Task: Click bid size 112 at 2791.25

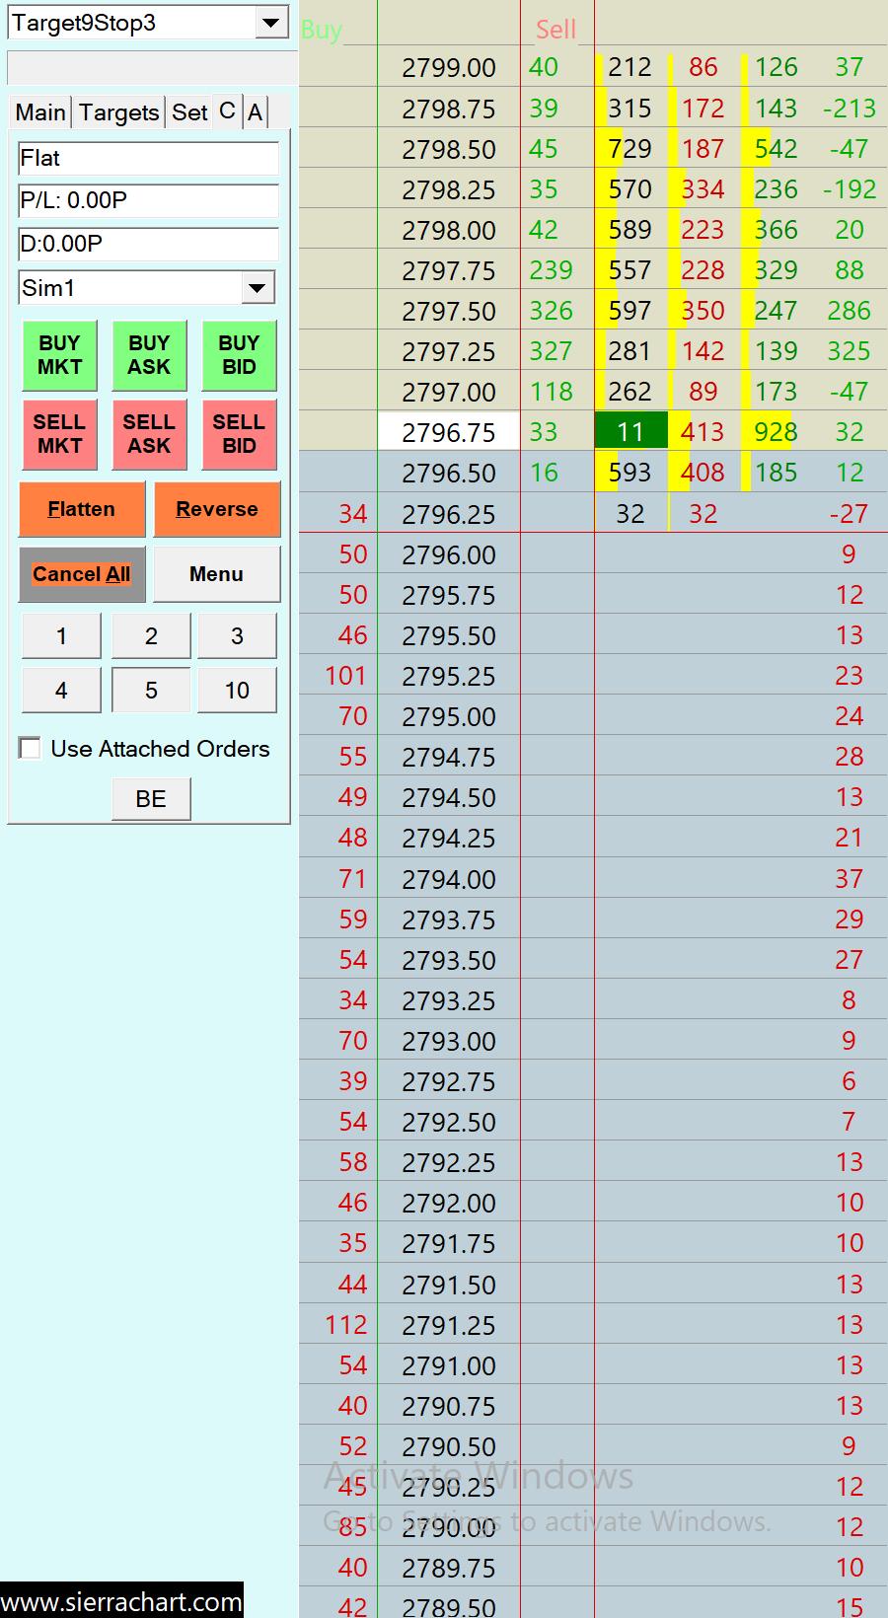Action: click(345, 1325)
